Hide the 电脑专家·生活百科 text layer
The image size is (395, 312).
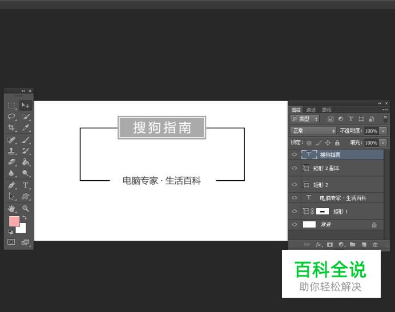point(294,198)
